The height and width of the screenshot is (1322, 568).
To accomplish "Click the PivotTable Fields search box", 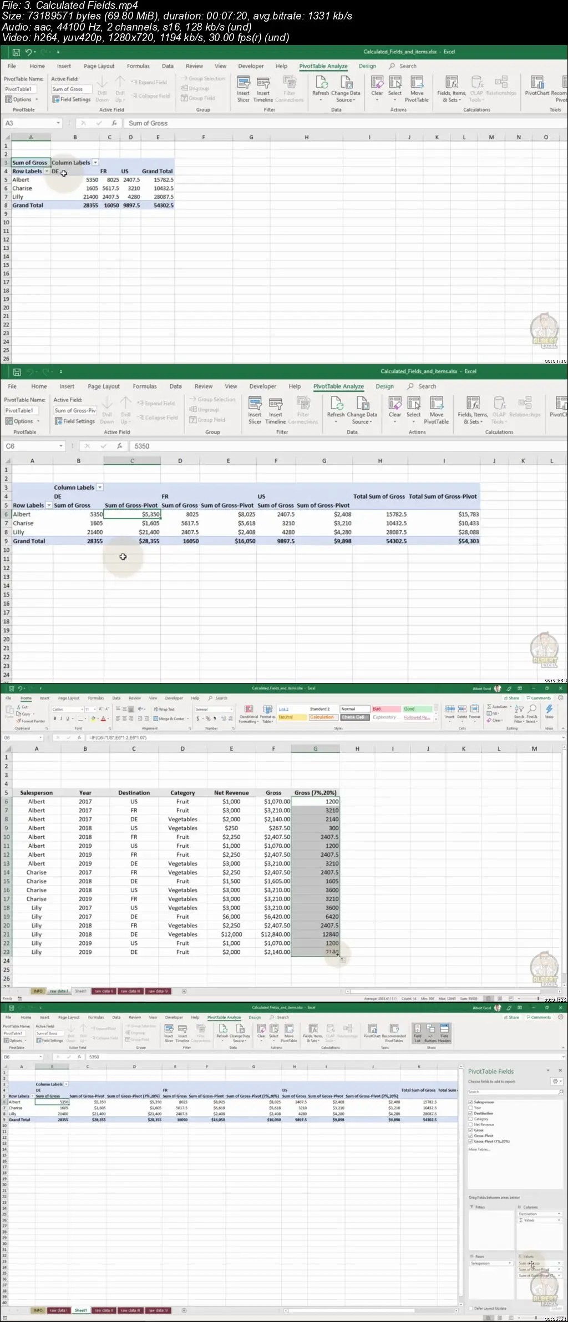I will coord(515,1092).
